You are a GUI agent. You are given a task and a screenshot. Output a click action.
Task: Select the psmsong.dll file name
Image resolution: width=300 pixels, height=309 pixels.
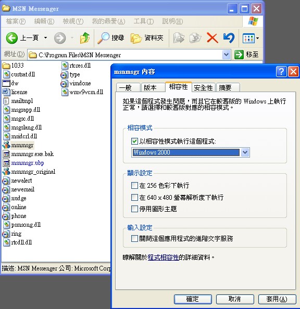click(x=26, y=225)
